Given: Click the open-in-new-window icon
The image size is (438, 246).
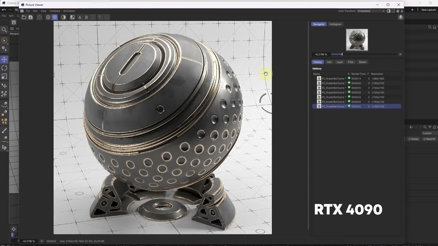Looking at the screenshot, I should point(393,11).
